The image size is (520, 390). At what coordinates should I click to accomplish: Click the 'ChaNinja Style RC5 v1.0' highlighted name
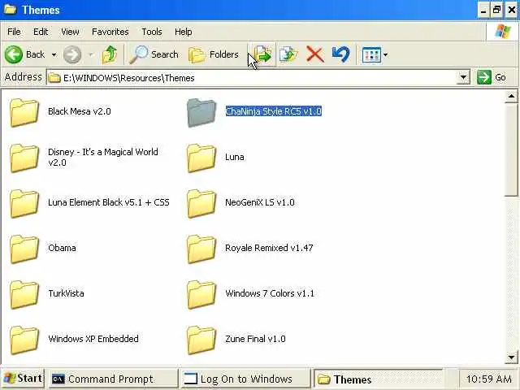click(273, 111)
